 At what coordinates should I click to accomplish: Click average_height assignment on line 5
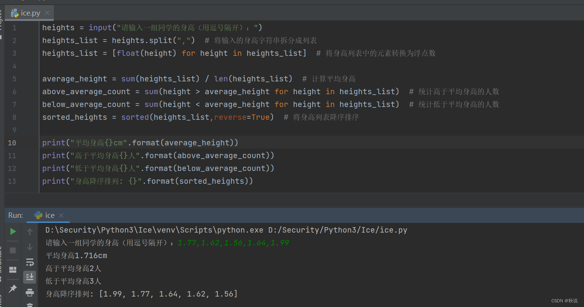[168, 79]
